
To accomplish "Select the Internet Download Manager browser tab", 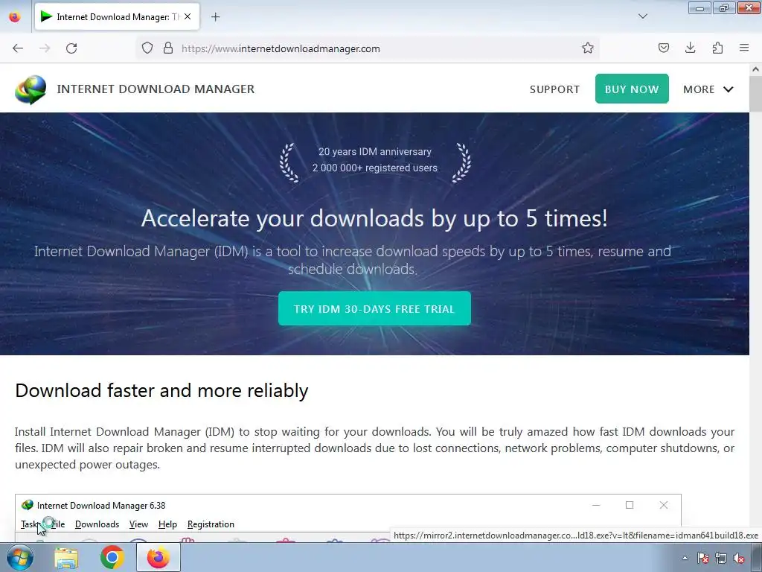I will tap(117, 17).
